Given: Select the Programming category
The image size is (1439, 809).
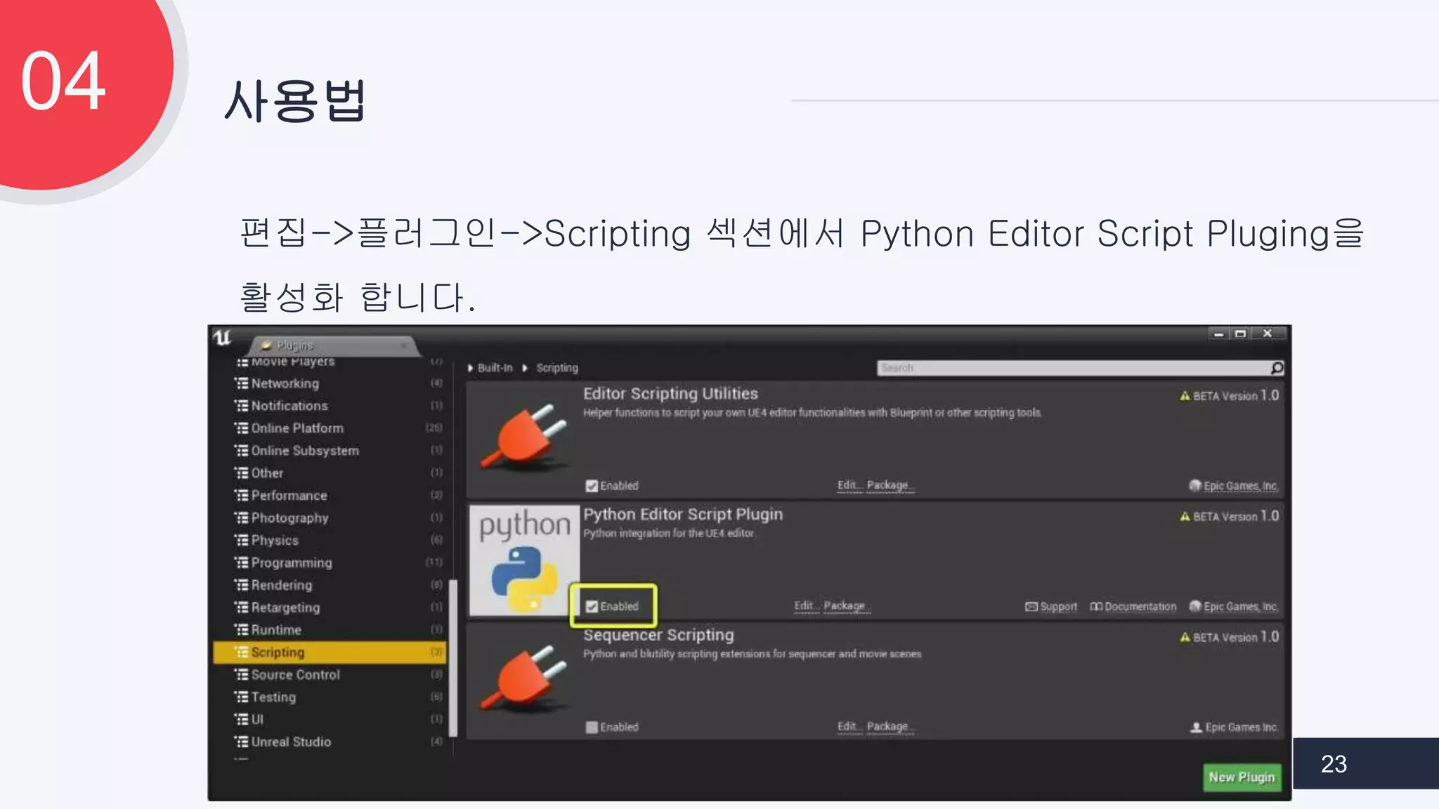Looking at the screenshot, I should point(292,563).
